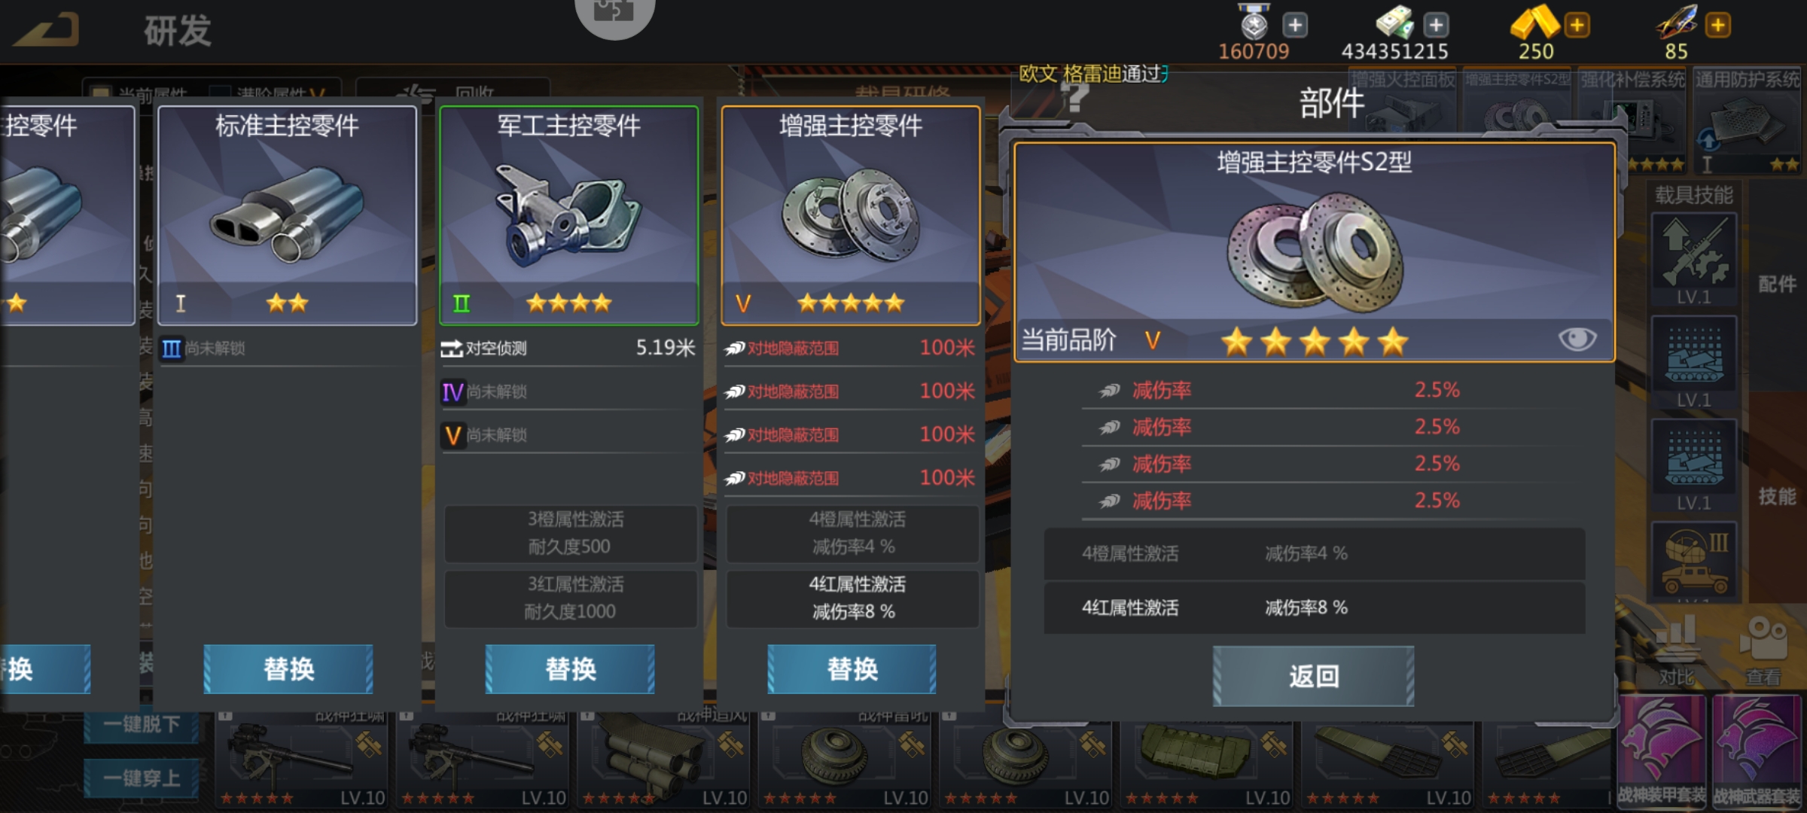The height and width of the screenshot is (813, 1807).
Task: Click 替换 under 军工主控零件
Action: point(570,668)
